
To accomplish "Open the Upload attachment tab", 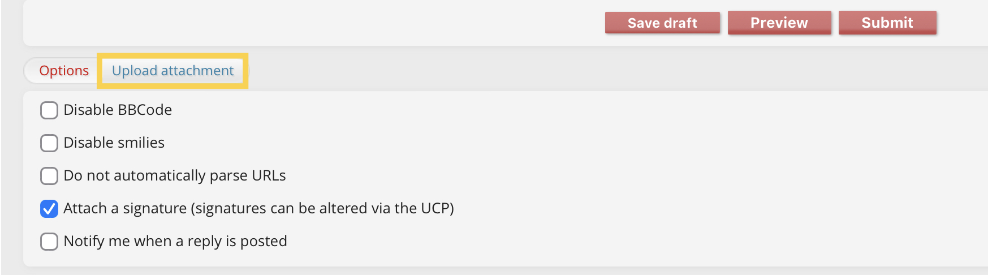I will pyautogui.click(x=172, y=71).
